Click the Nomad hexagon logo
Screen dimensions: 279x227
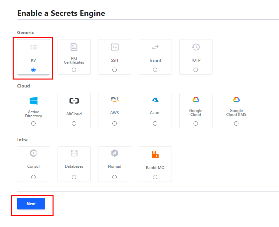coord(114,153)
